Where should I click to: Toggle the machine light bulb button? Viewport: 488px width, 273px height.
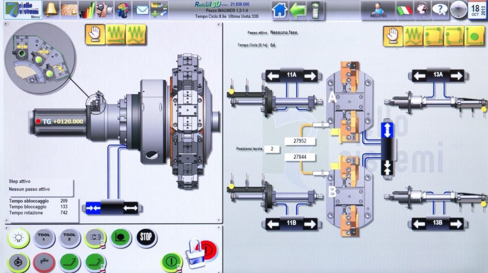18,238
